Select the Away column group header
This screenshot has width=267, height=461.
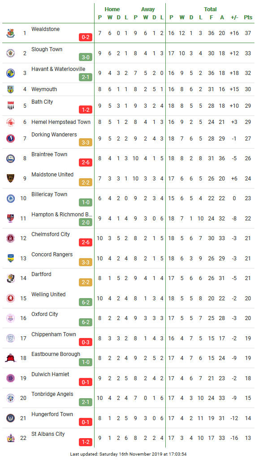tap(148, 9)
